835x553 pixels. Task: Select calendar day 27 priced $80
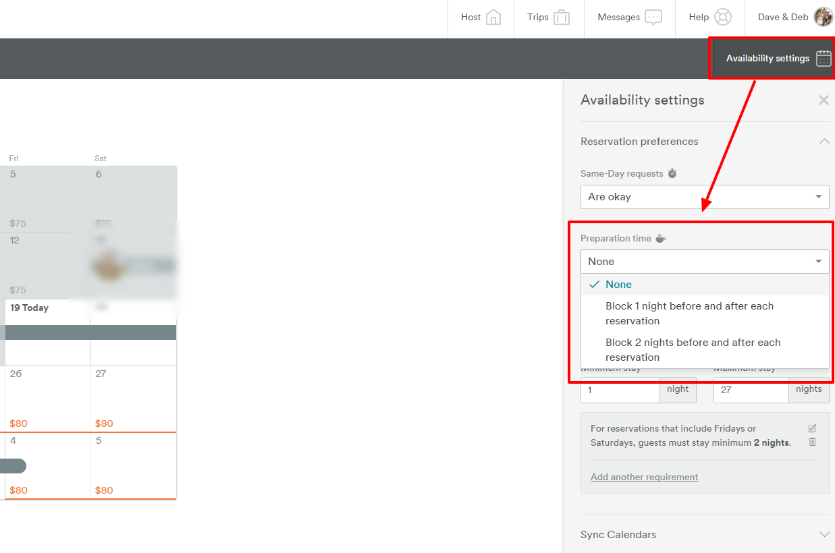tap(133, 398)
